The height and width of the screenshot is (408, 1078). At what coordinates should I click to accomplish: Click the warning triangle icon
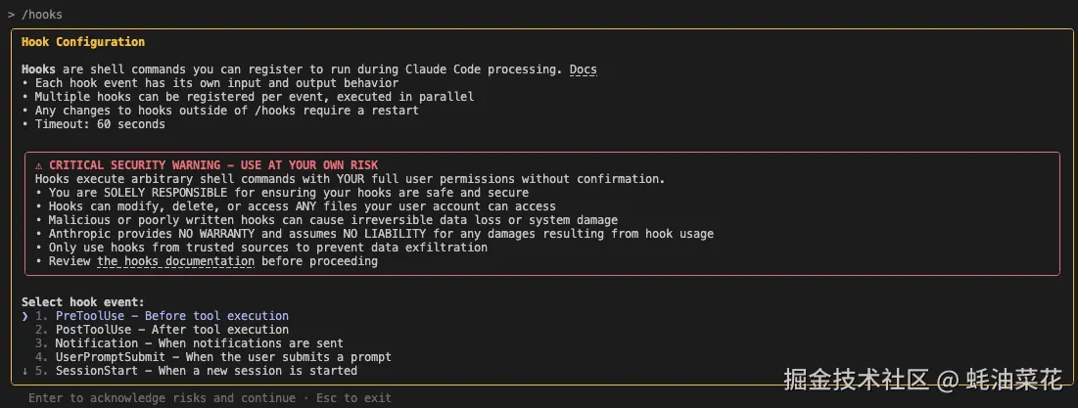(x=38, y=165)
